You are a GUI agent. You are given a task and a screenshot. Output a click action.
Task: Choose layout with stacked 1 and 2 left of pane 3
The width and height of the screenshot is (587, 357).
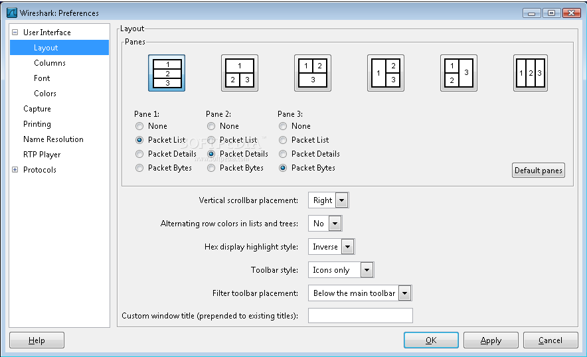pyautogui.click(x=459, y=73)
